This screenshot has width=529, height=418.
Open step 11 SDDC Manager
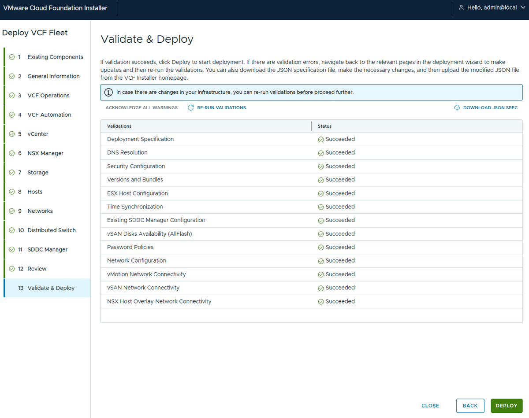pyautogui.click(x=47, y=249)
